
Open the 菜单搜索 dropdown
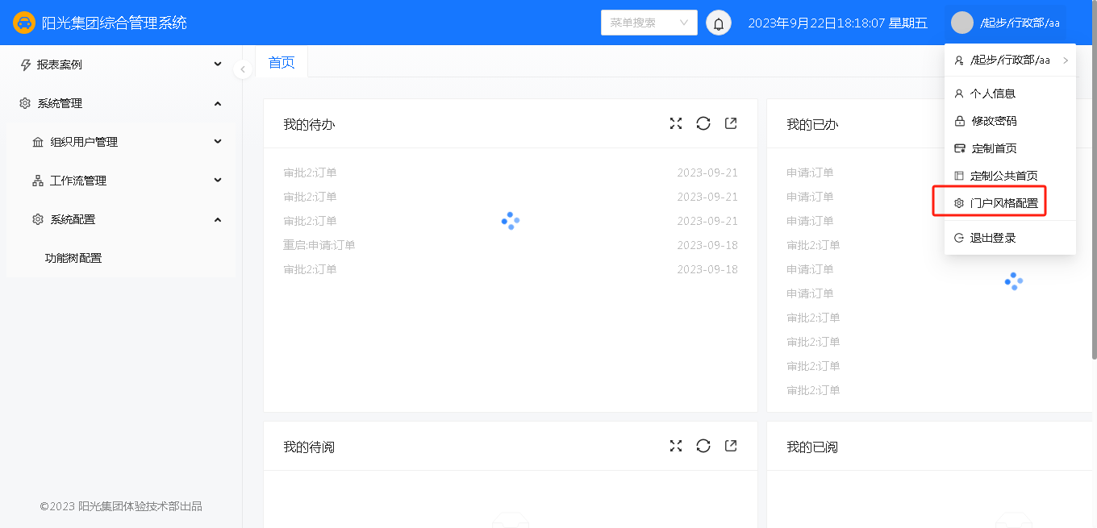[x=649, y=23]
